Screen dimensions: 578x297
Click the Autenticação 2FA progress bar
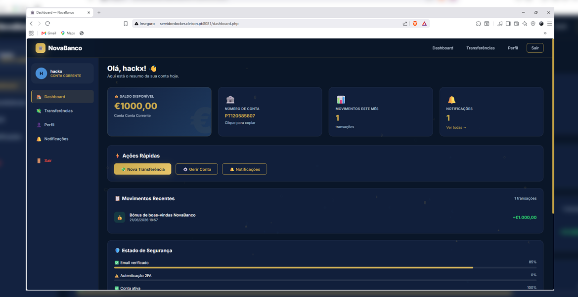[325, 280]
